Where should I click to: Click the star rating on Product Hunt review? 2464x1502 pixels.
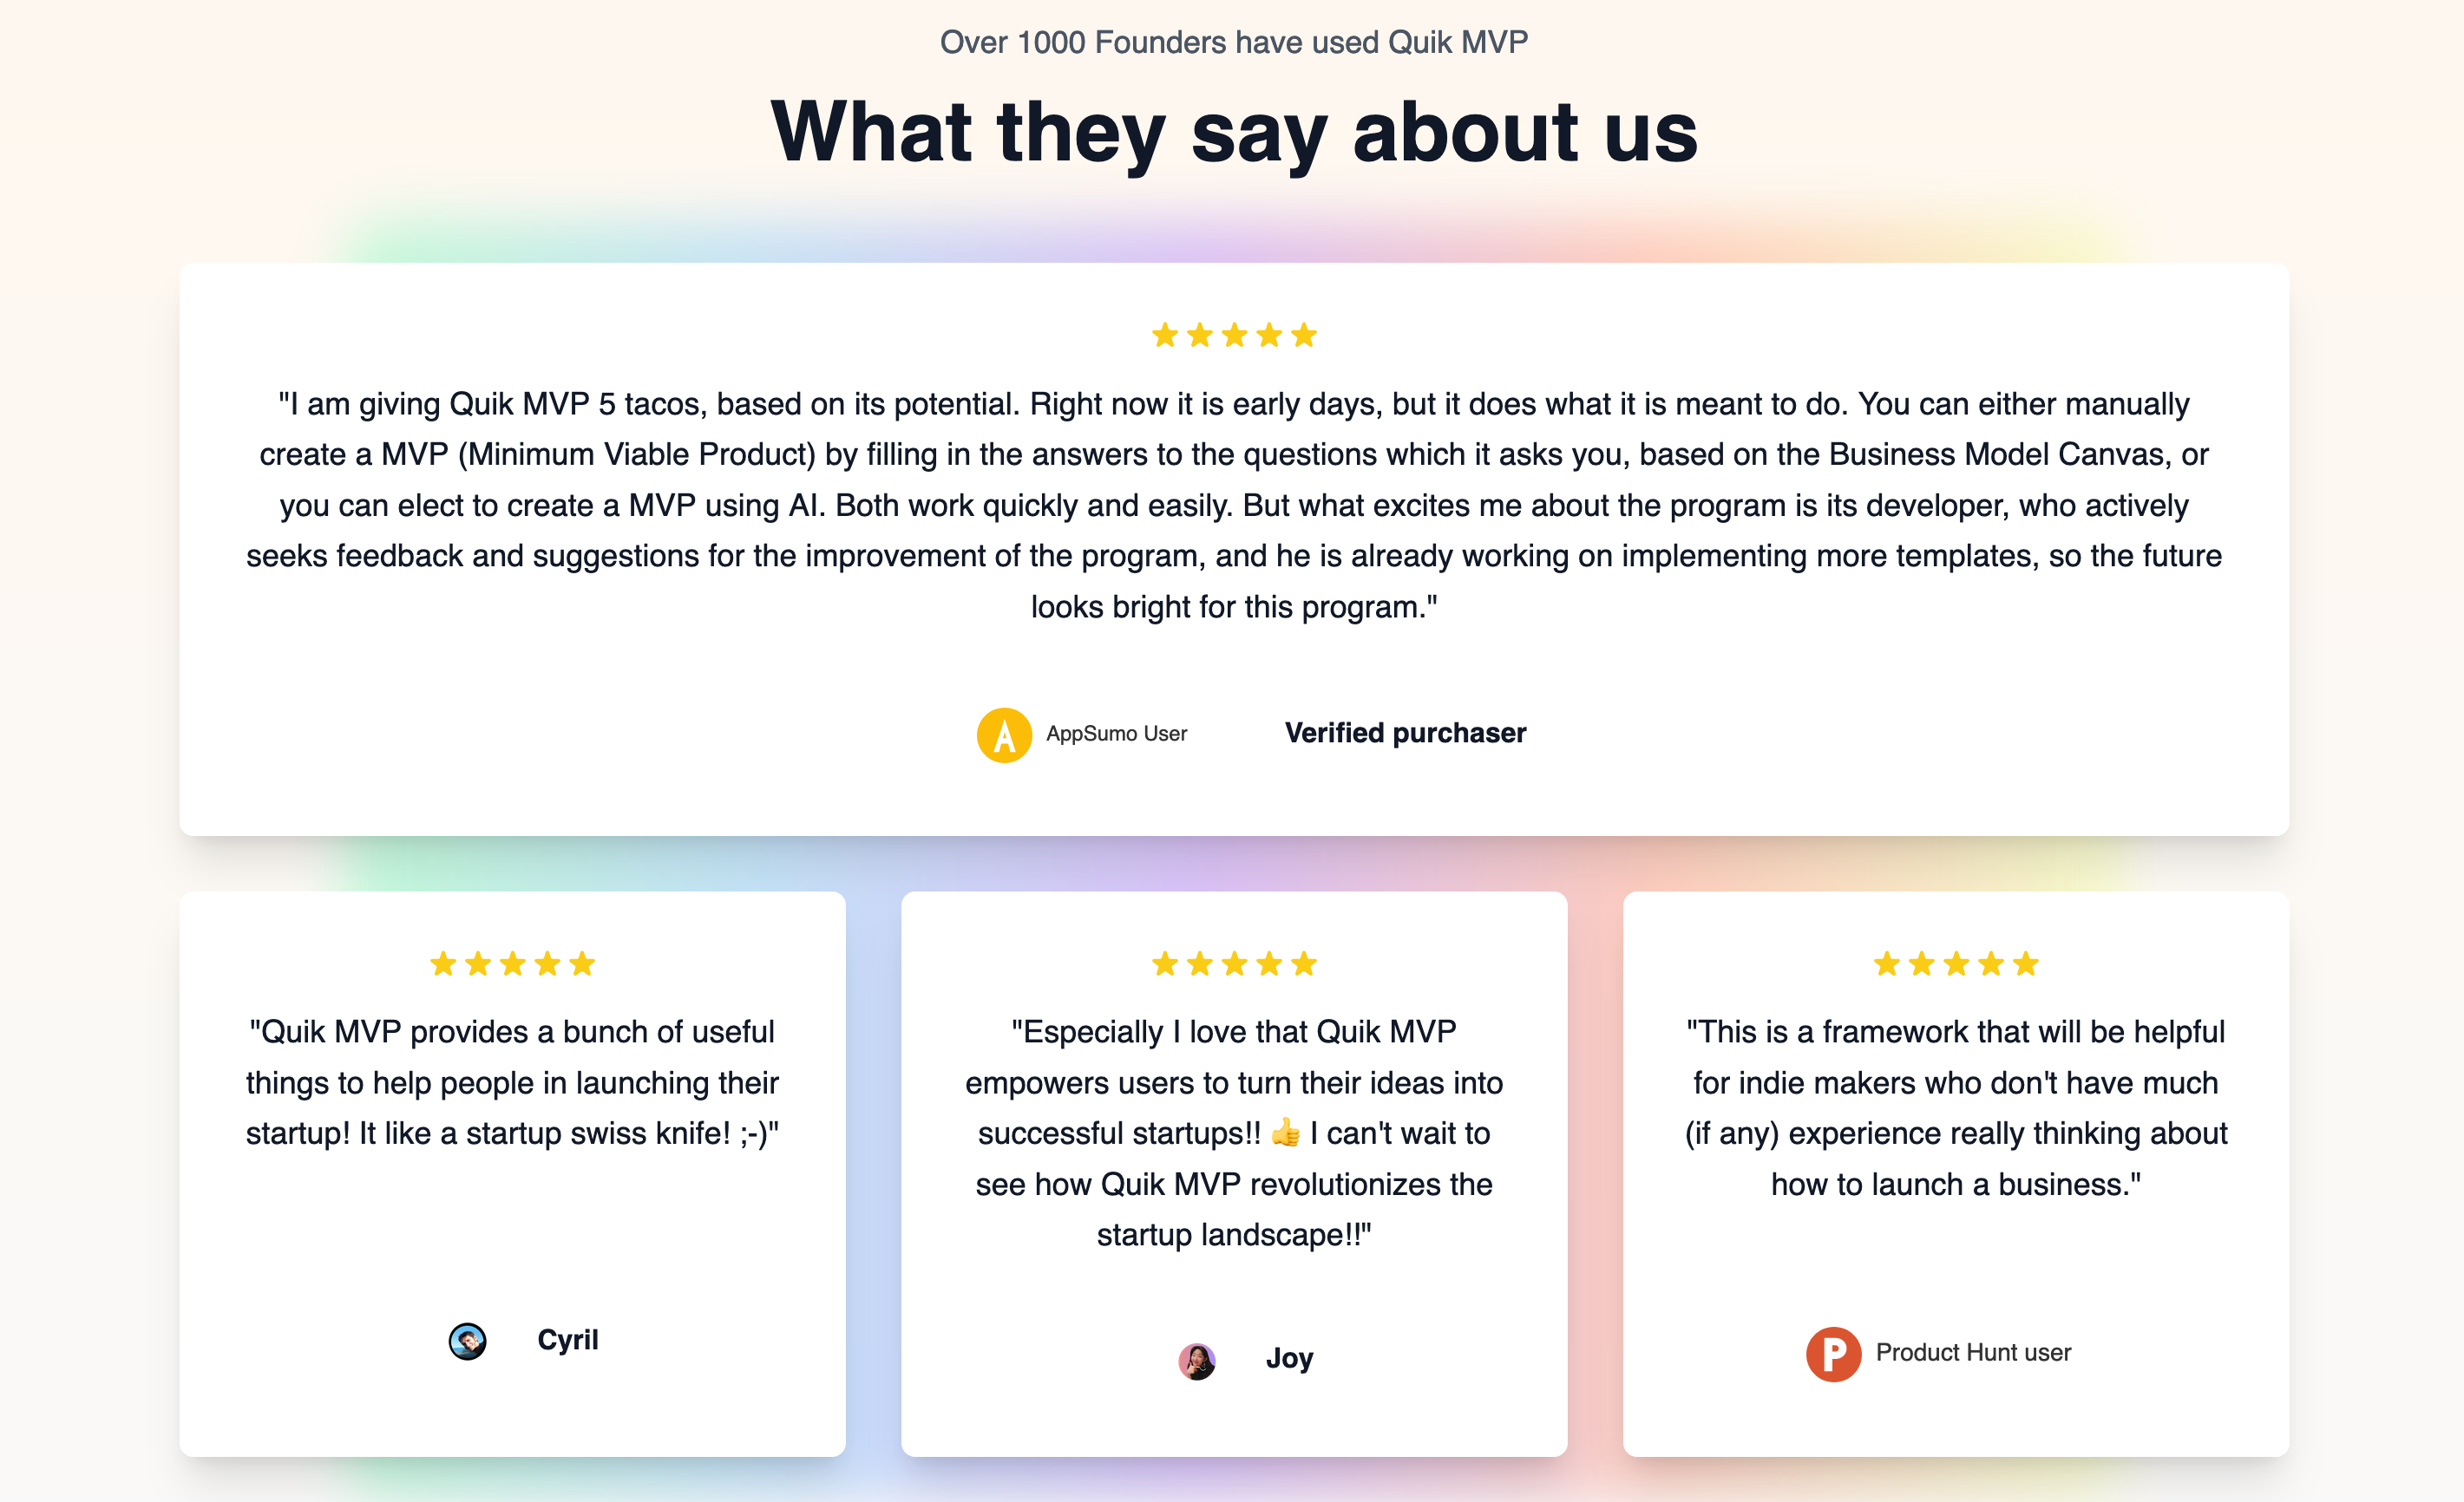[1956, 963]
